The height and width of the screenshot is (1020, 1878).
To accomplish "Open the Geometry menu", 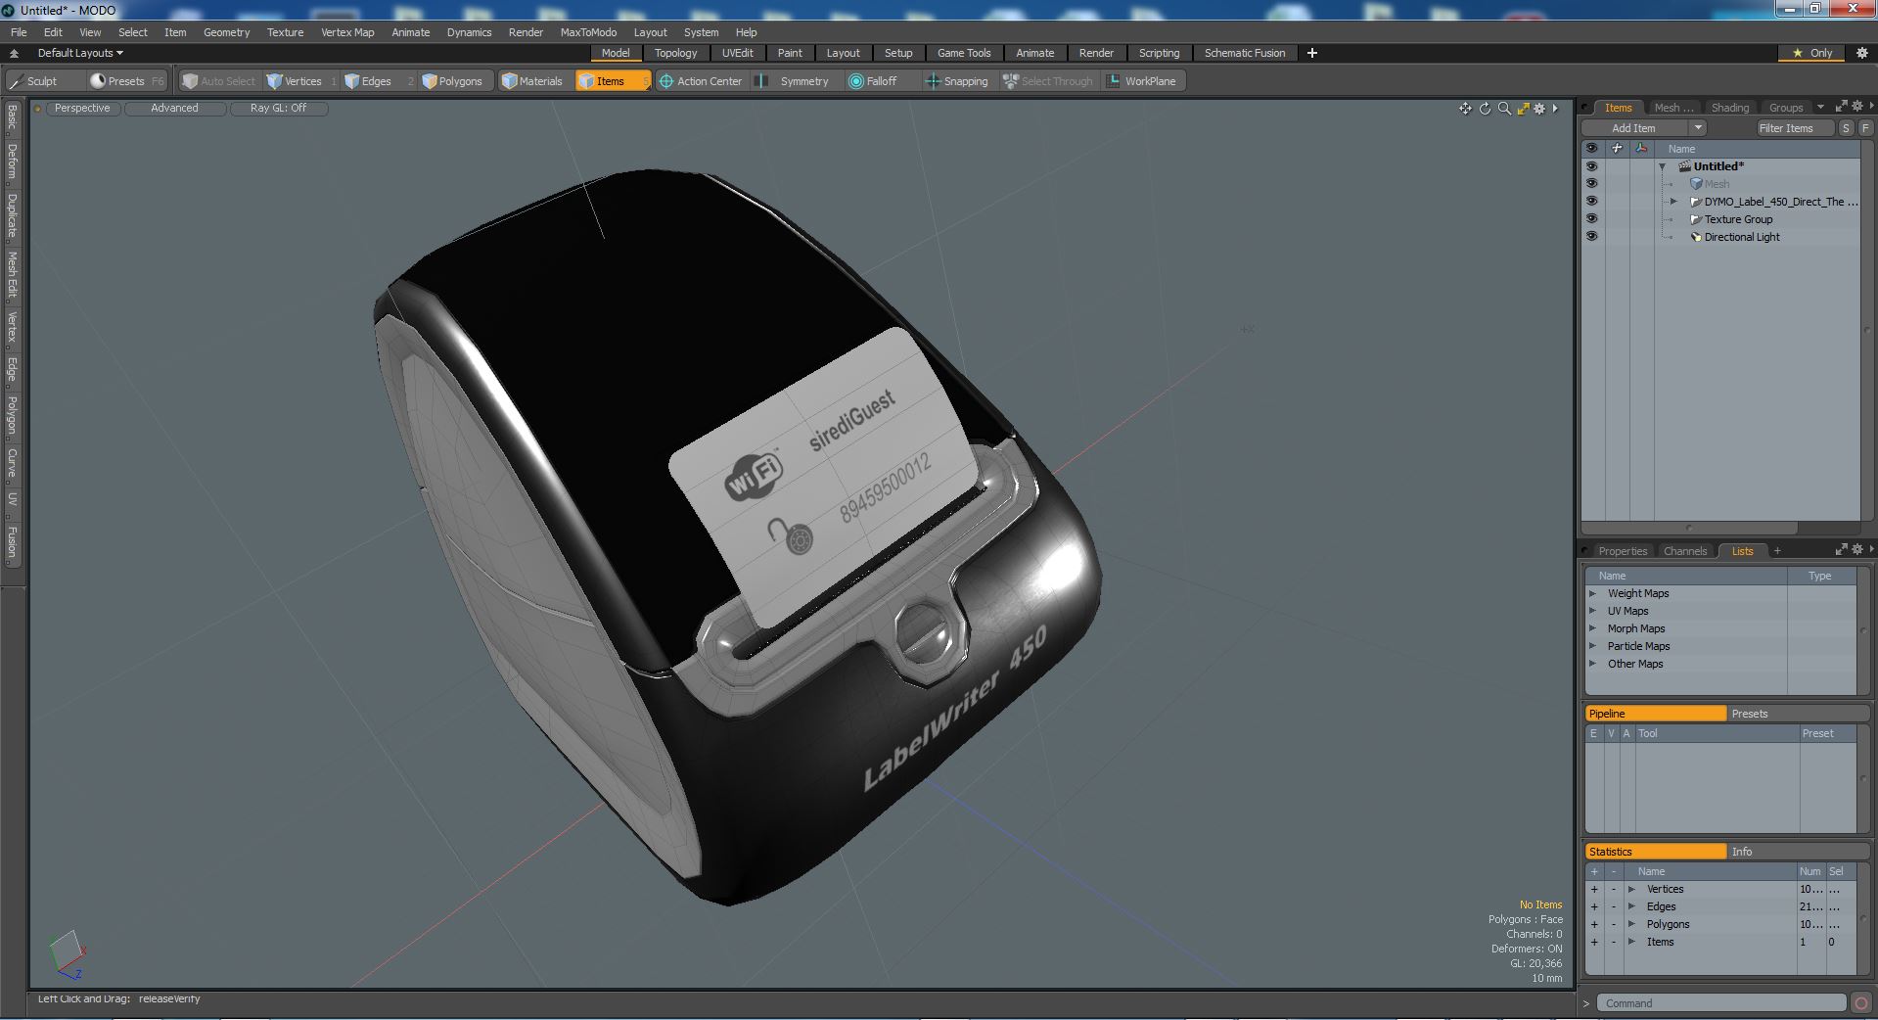I will click(226, 32).
